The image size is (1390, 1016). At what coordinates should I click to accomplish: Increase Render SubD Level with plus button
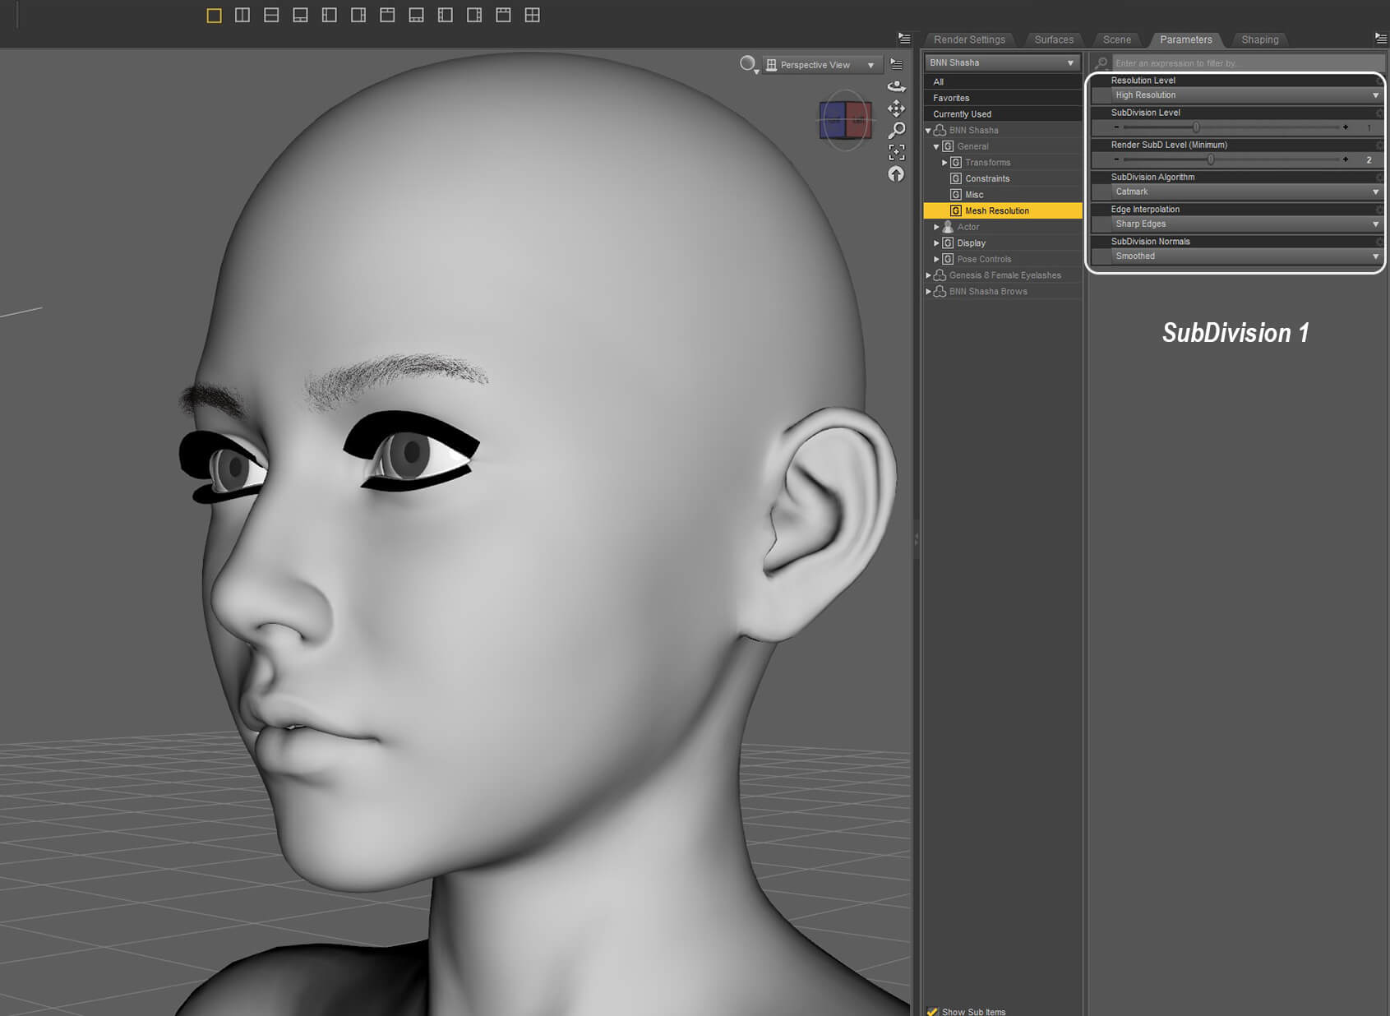coord(1346,159)
